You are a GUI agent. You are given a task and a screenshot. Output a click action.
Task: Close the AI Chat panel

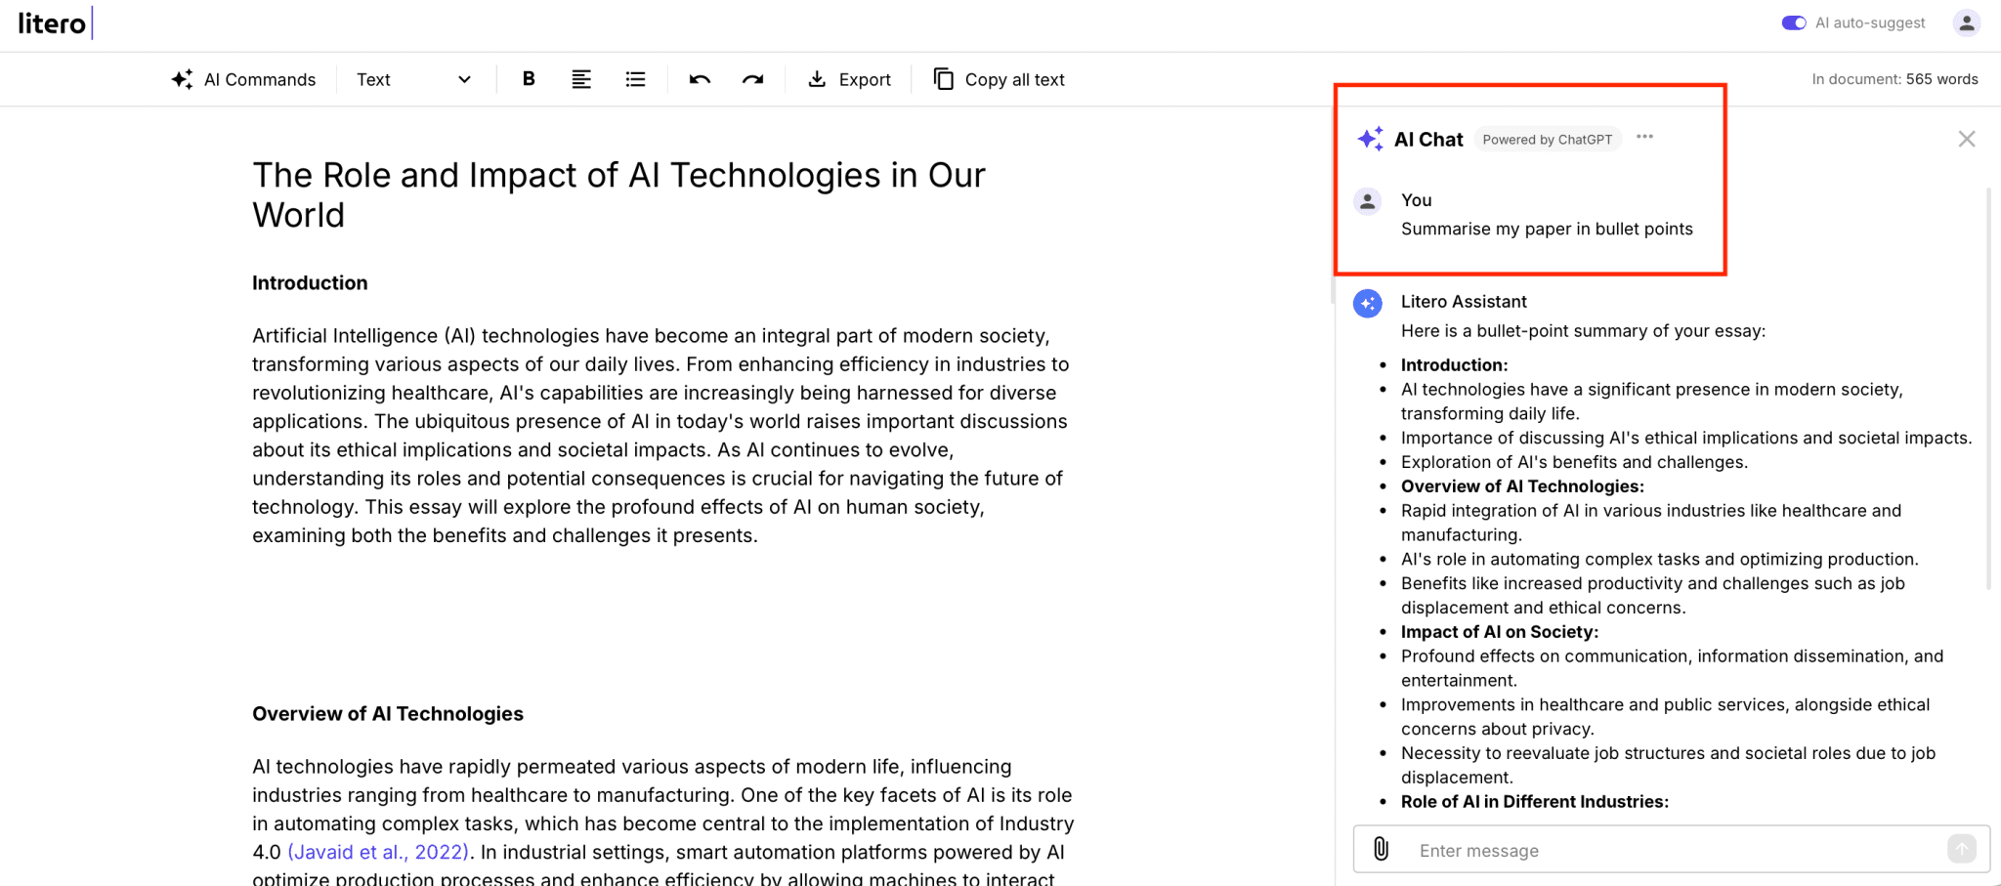(1967, 139)
